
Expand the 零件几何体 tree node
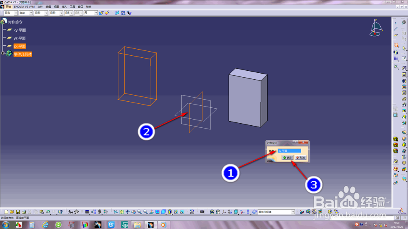[3, 53]
